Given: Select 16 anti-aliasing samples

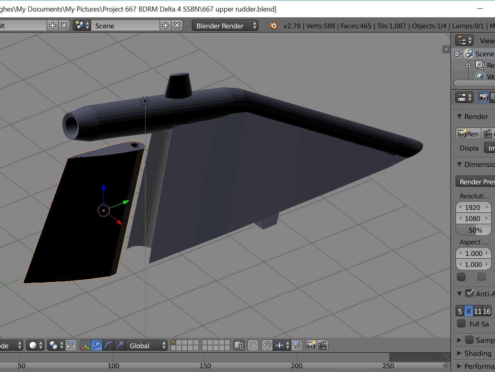Looking at the screenshot, I should [487, 311].
